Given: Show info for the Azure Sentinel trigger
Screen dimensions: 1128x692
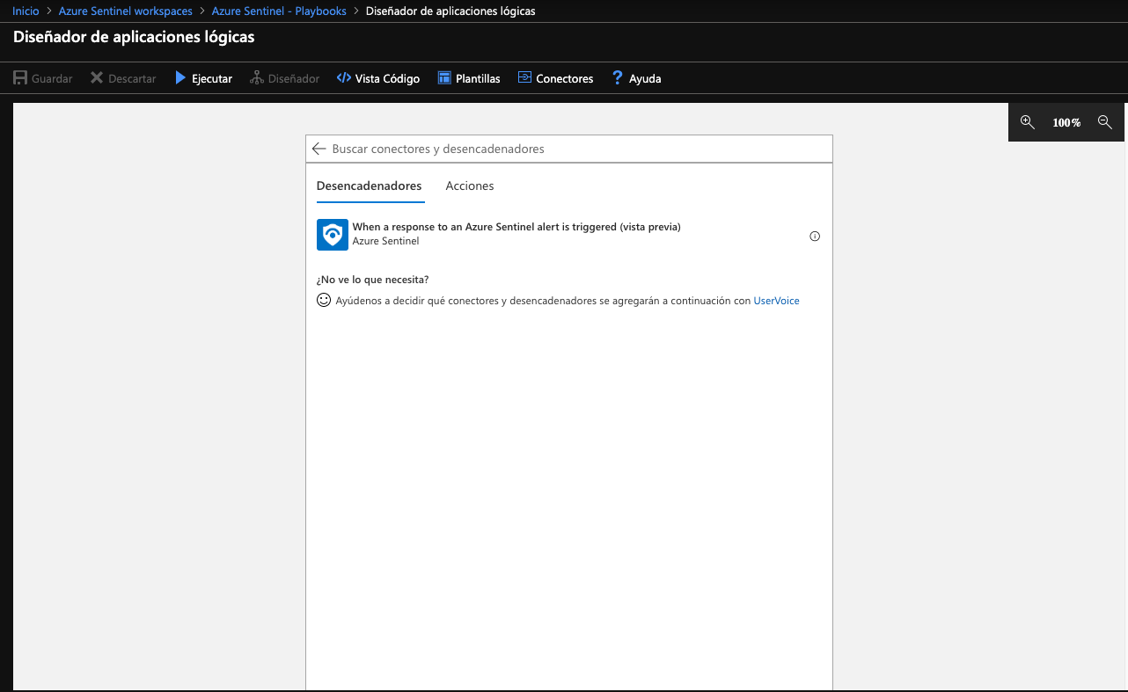Looking at the screenshot, I should [815, 236].
